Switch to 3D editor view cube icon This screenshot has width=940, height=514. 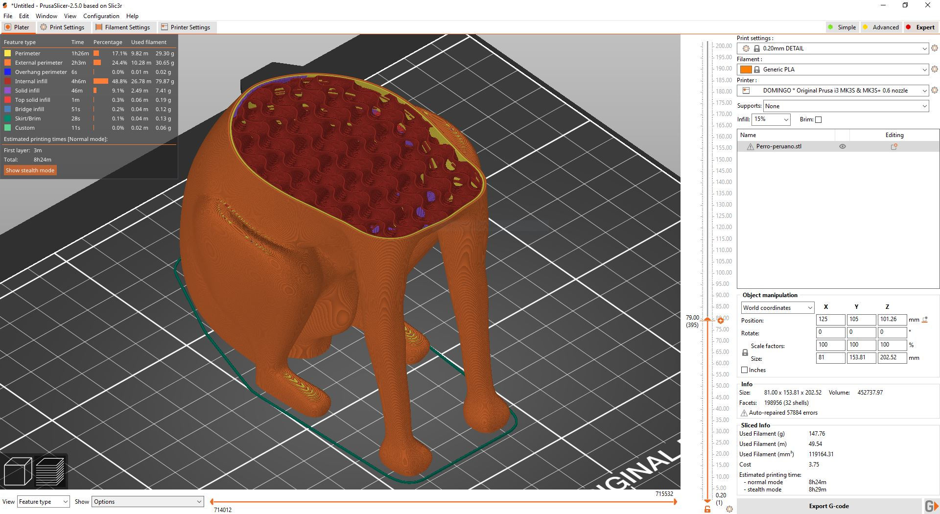(x=18, y=471)
